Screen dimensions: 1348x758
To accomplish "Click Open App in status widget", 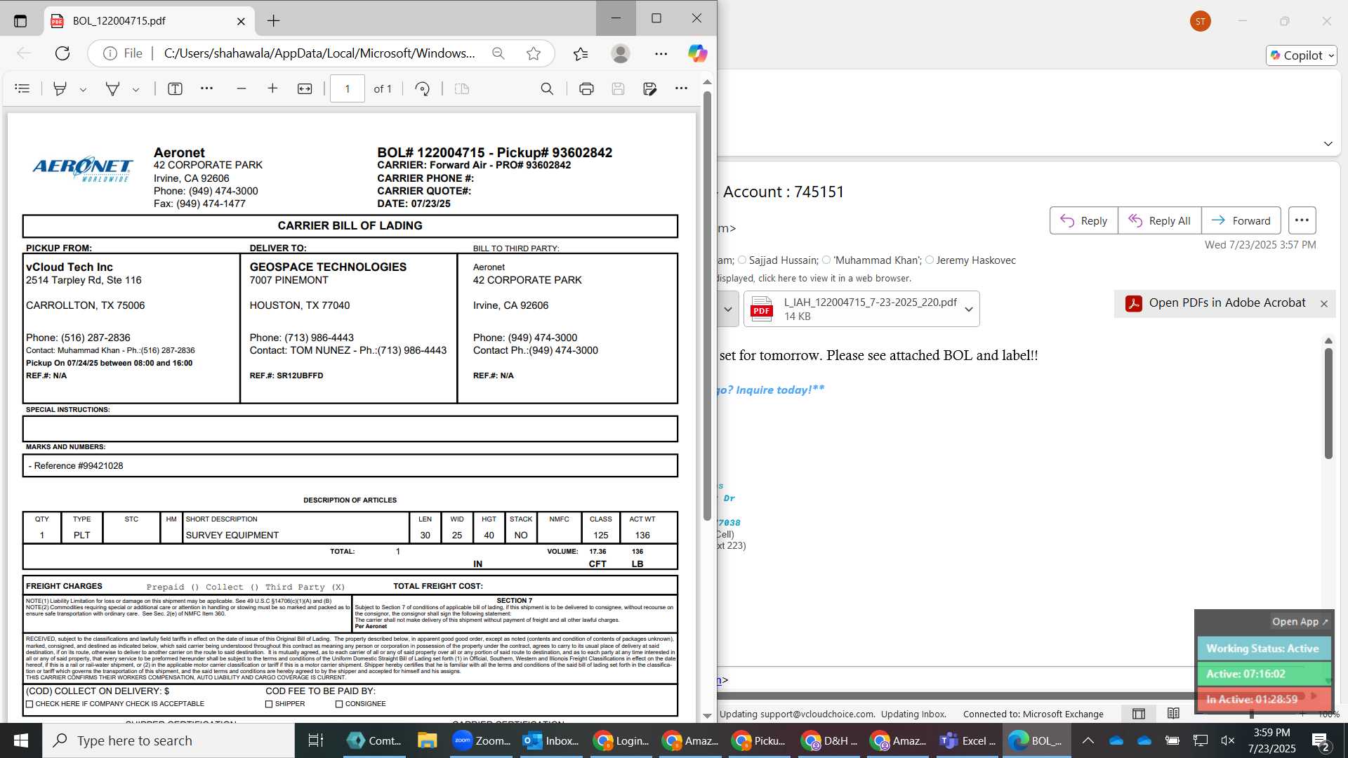I will tap(1300, 622).
